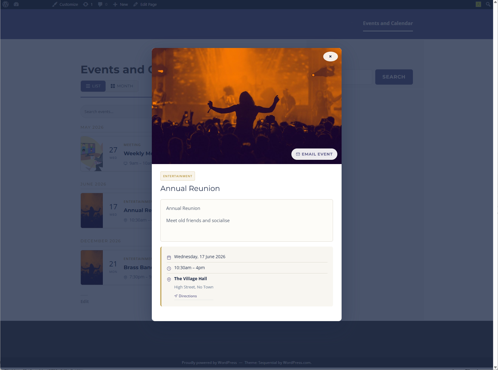Click 'High Street, No Town' address
498x370 pixels.
point(194,287)
